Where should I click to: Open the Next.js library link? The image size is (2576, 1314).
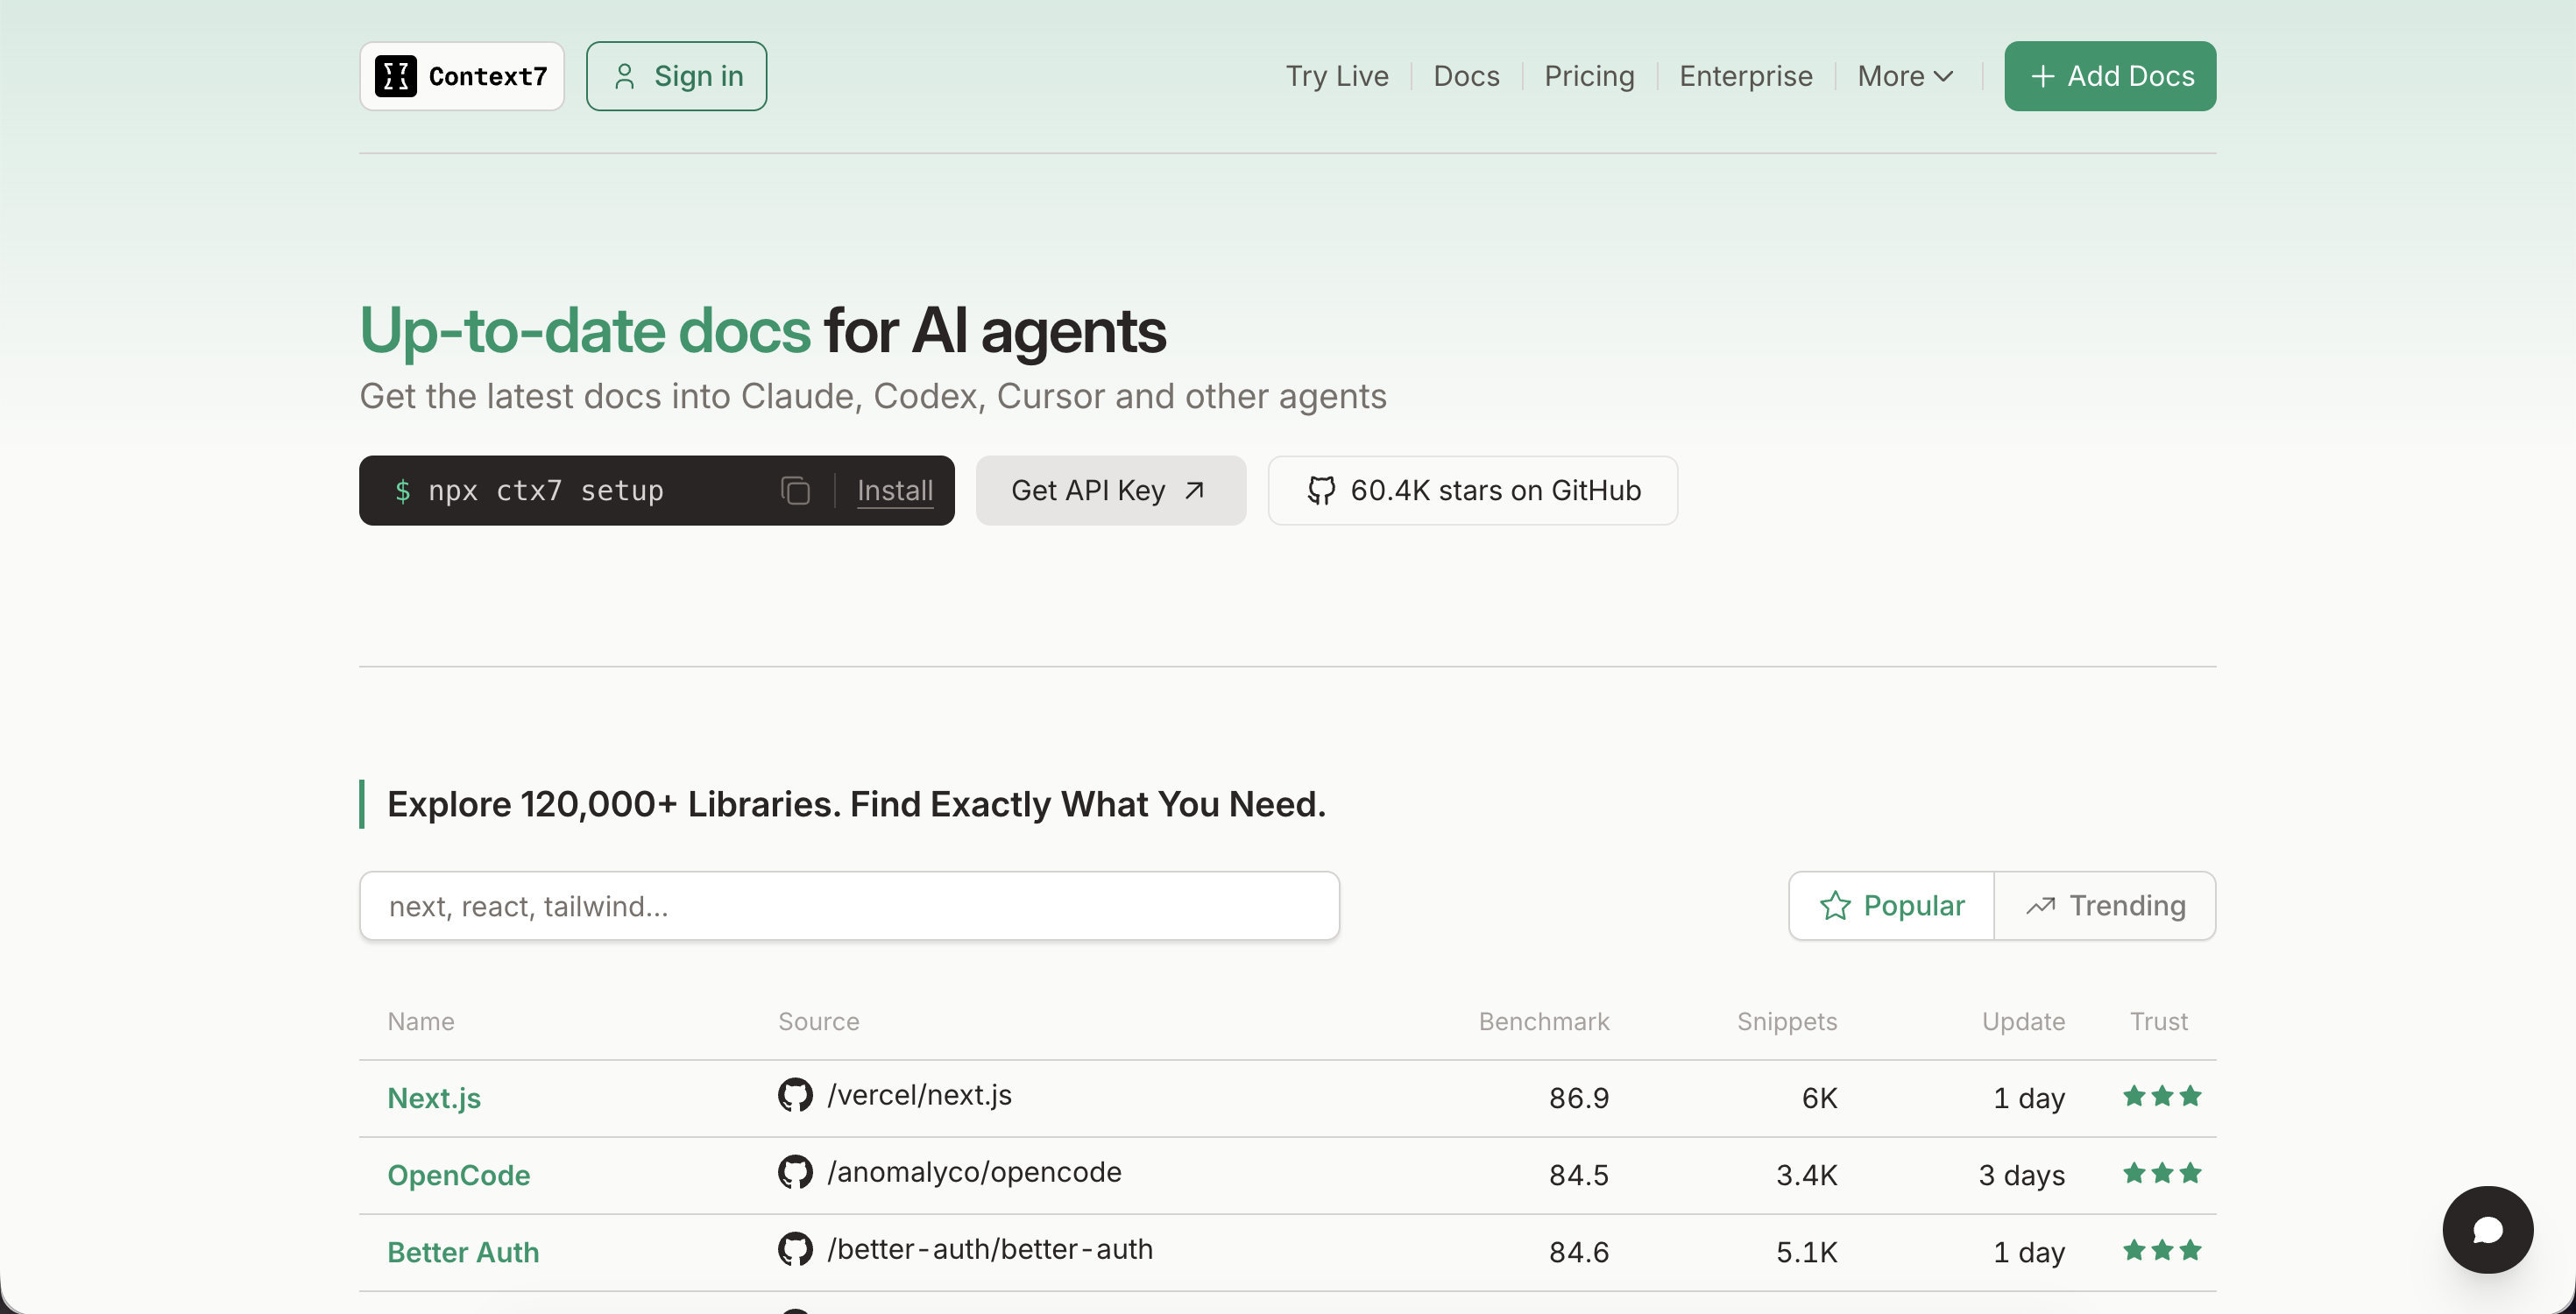(434, 1098)
